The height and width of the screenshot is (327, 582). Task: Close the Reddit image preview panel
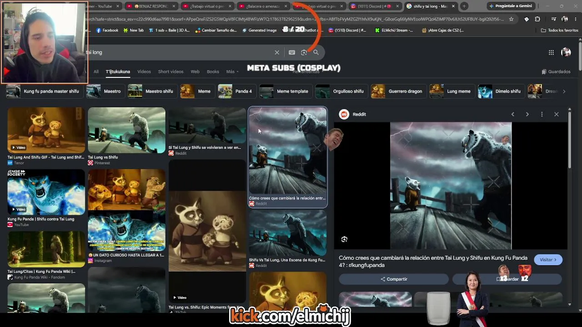(557, 114)
